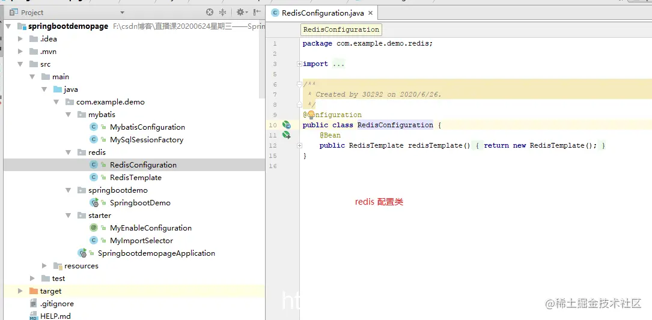Viewport: 652px width, 320px height.
Task: Select the SpringbootdemopageApplication class
Action: (156, 253)
